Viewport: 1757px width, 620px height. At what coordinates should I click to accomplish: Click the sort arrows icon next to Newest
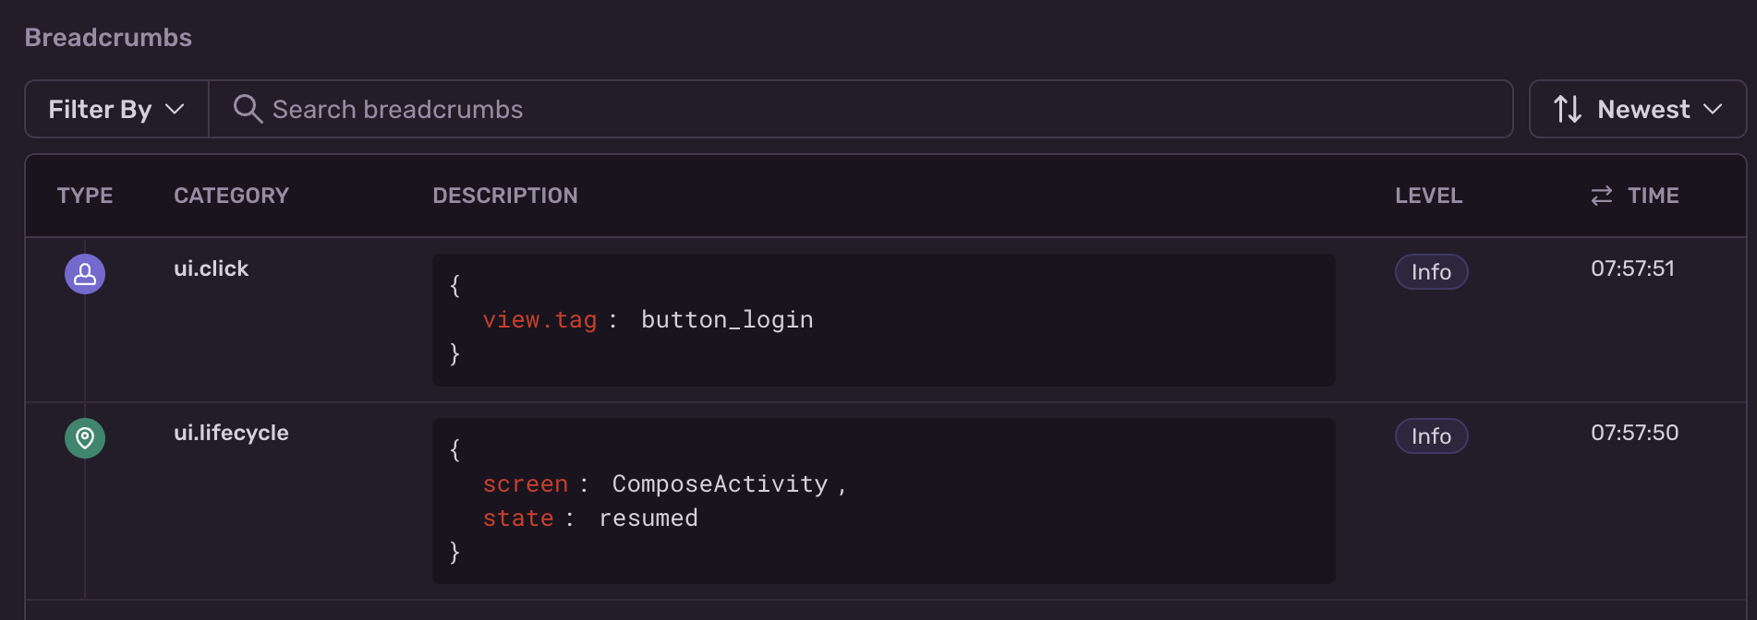pyautogui.click(x=1568, y=109)
